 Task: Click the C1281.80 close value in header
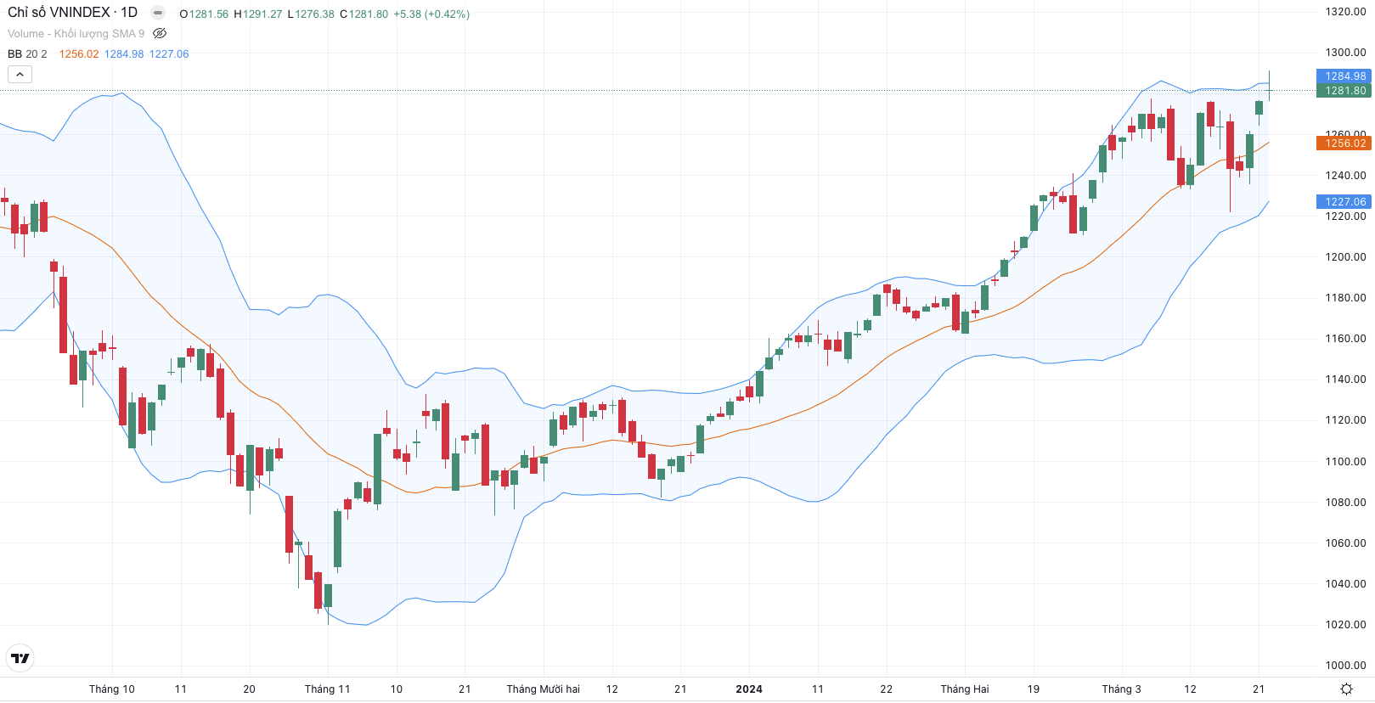(363, 14)
